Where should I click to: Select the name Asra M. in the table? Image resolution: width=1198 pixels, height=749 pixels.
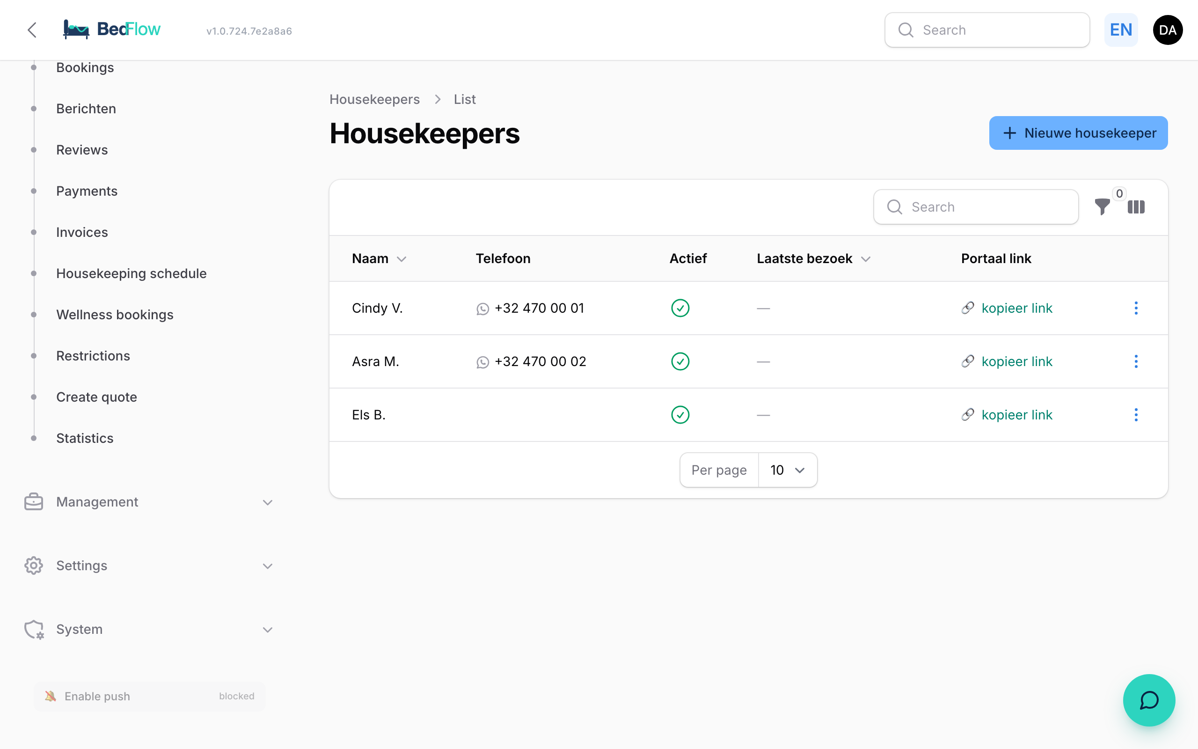coord(375,361)
